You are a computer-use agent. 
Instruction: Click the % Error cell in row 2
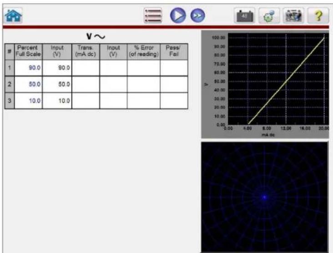click(x=144, y=84)
